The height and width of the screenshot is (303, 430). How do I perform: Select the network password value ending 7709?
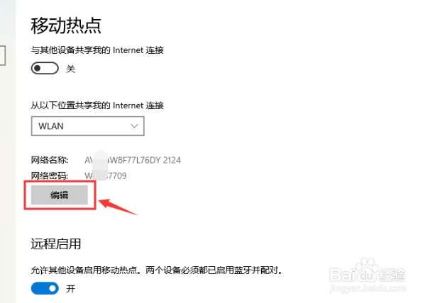pyautogui.click(x=106, y=176)
